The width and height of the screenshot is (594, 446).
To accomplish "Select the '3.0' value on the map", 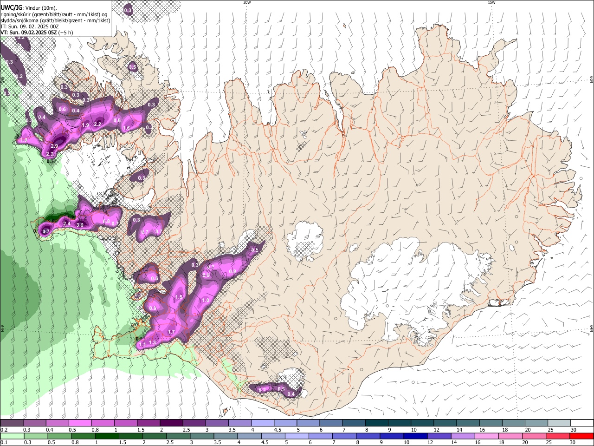I will click(x=80, y=225).
